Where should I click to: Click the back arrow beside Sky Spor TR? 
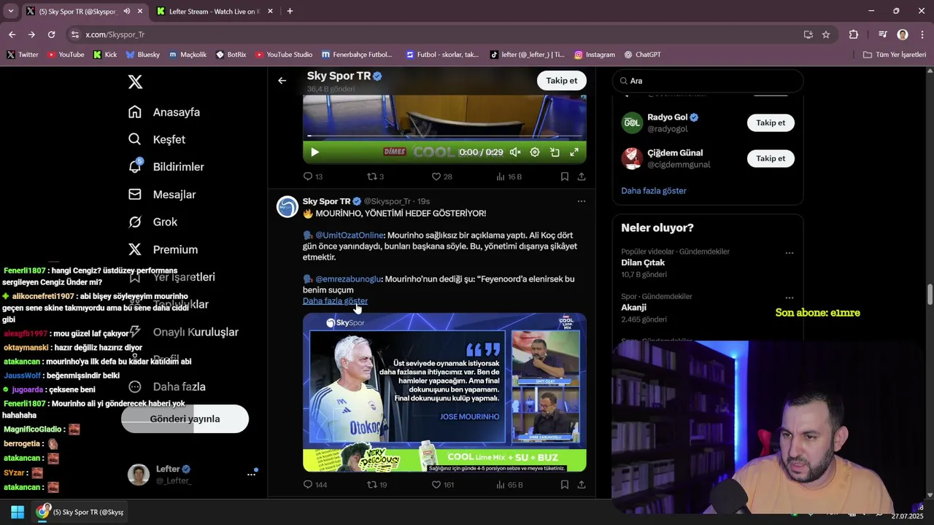coord(282,80)
